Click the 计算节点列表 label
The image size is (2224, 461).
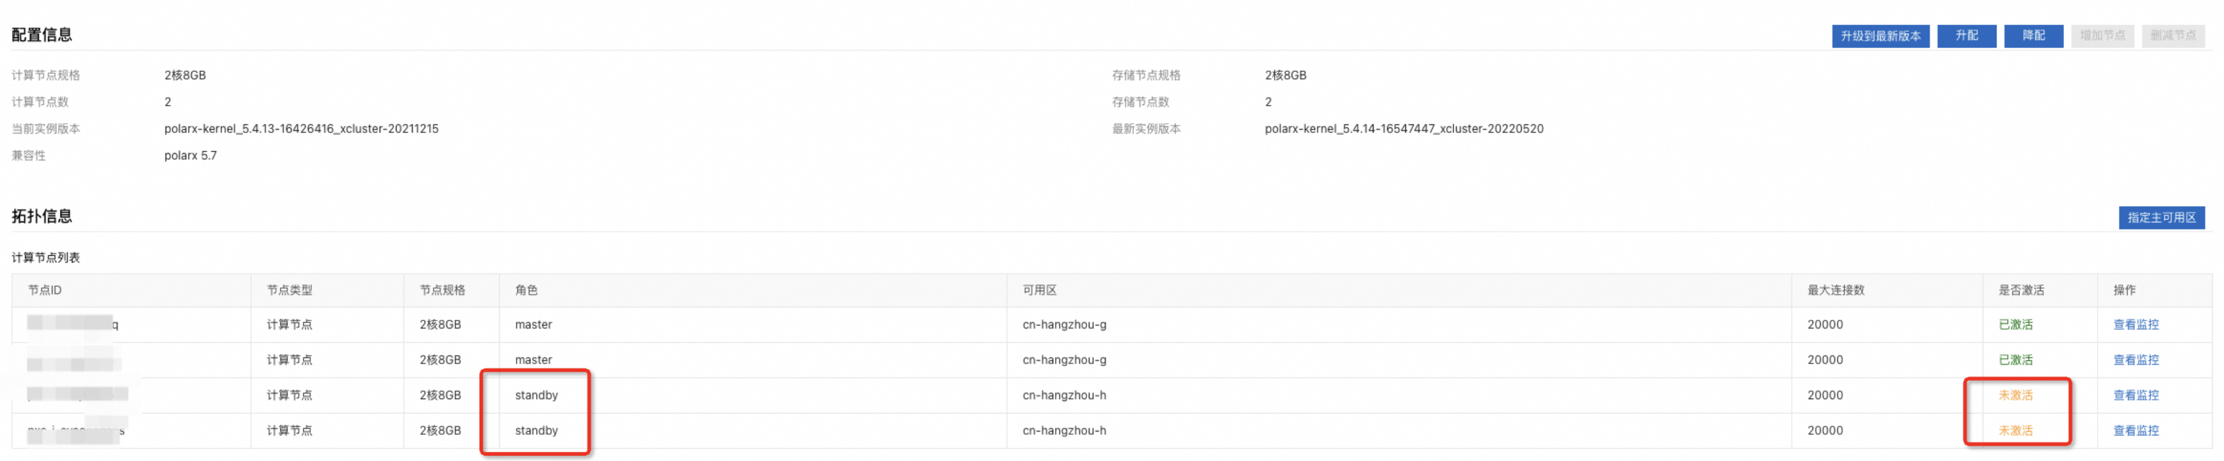tap(46, 257)
